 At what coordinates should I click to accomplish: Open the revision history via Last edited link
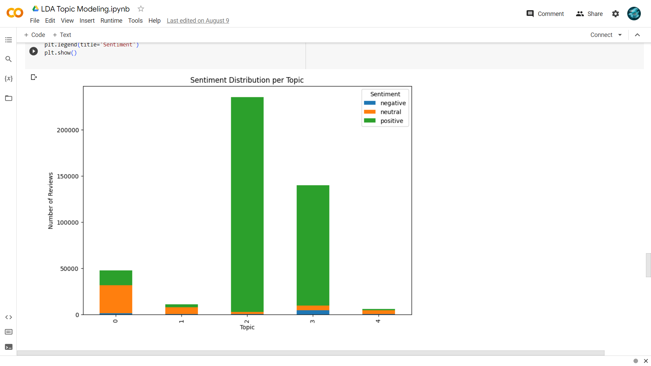198,21
